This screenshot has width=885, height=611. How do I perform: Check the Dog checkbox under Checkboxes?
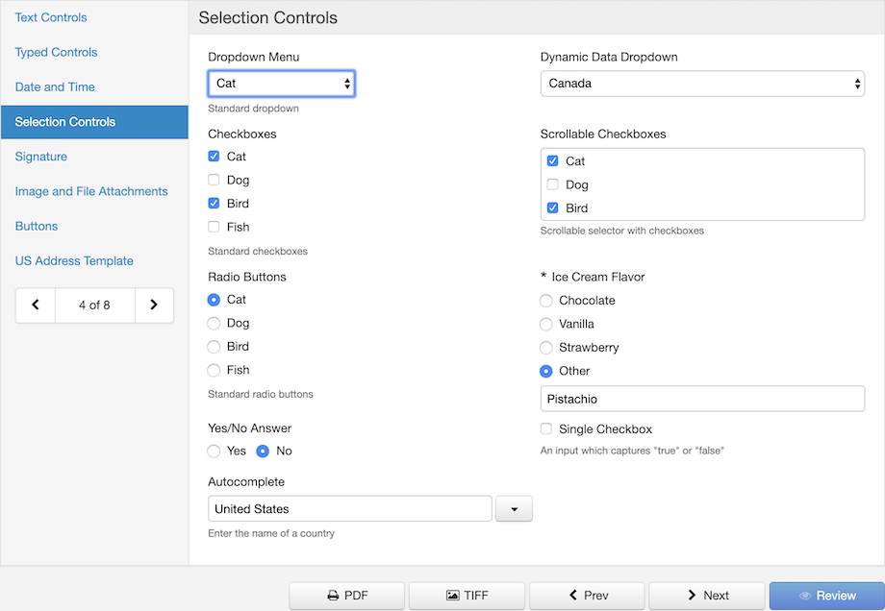pyautogui.click(x=214, y=180)
